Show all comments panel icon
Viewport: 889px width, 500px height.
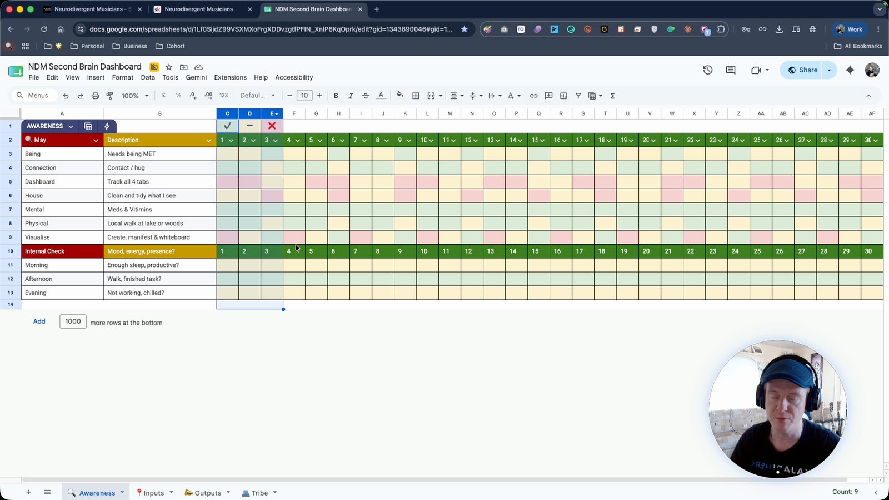(731, 70)
